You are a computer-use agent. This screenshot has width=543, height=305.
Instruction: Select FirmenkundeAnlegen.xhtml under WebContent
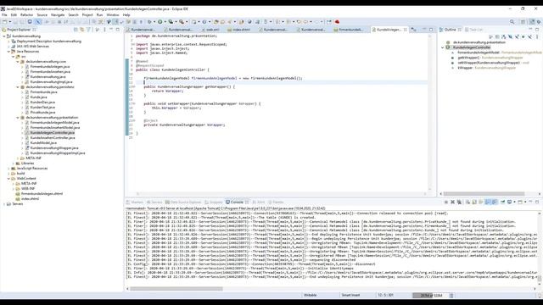point(42,194)
